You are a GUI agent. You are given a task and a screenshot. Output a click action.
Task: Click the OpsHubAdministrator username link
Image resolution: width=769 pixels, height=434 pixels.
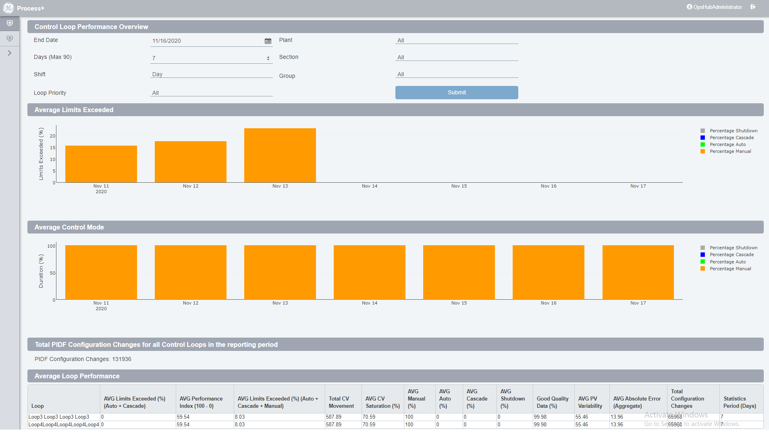point(717,7)
